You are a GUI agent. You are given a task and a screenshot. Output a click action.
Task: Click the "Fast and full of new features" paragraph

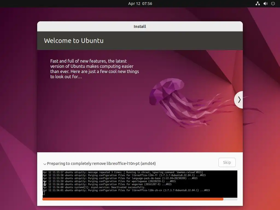click(94, 69)
